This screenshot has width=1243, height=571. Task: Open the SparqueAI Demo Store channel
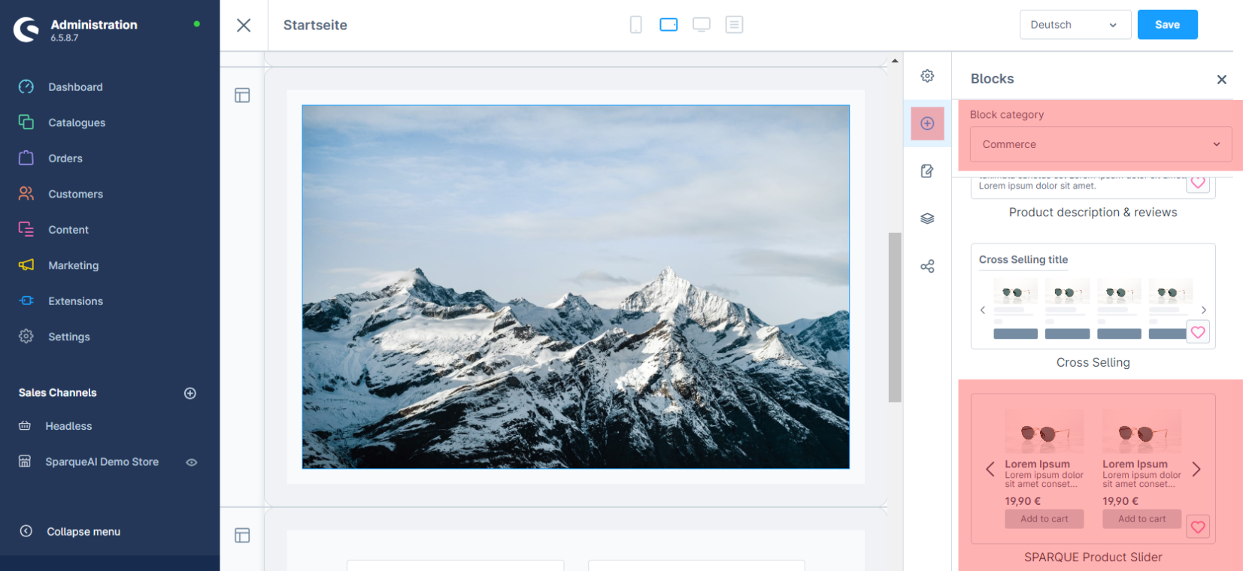(x=102, y=462)
